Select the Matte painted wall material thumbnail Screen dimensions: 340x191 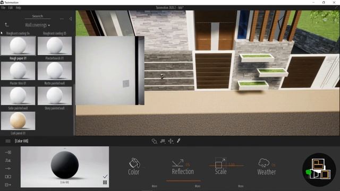pos(55,71)
